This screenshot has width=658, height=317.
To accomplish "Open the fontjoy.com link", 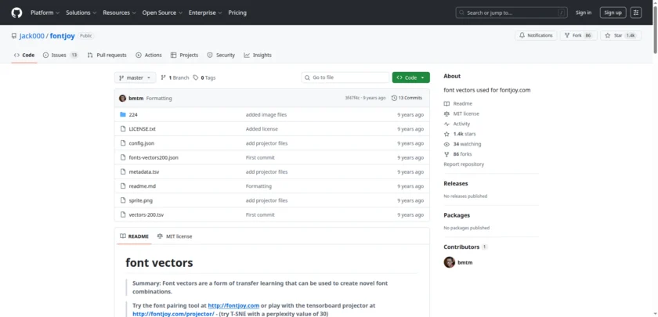I will pyautogui.click(x=233, y=305).
